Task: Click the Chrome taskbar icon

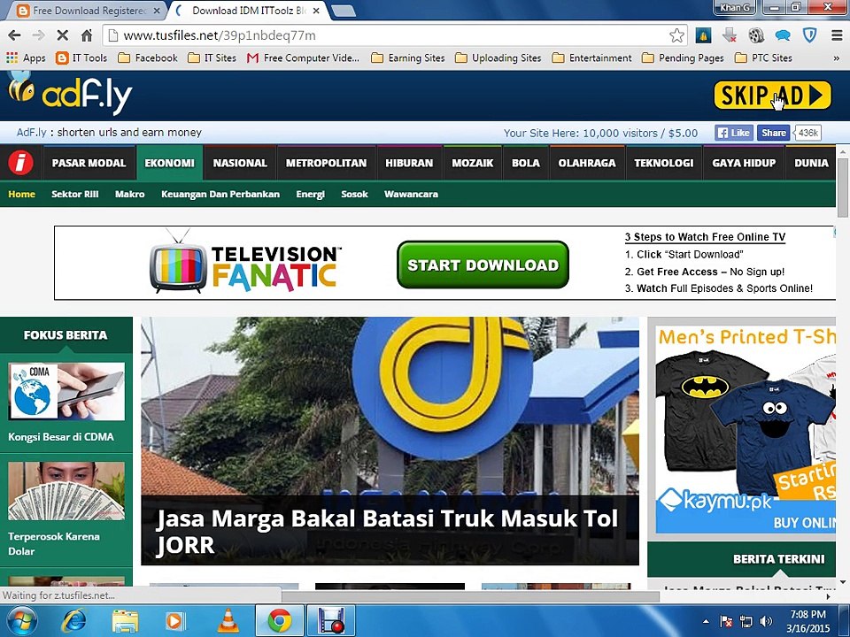Action: (279, 621)
